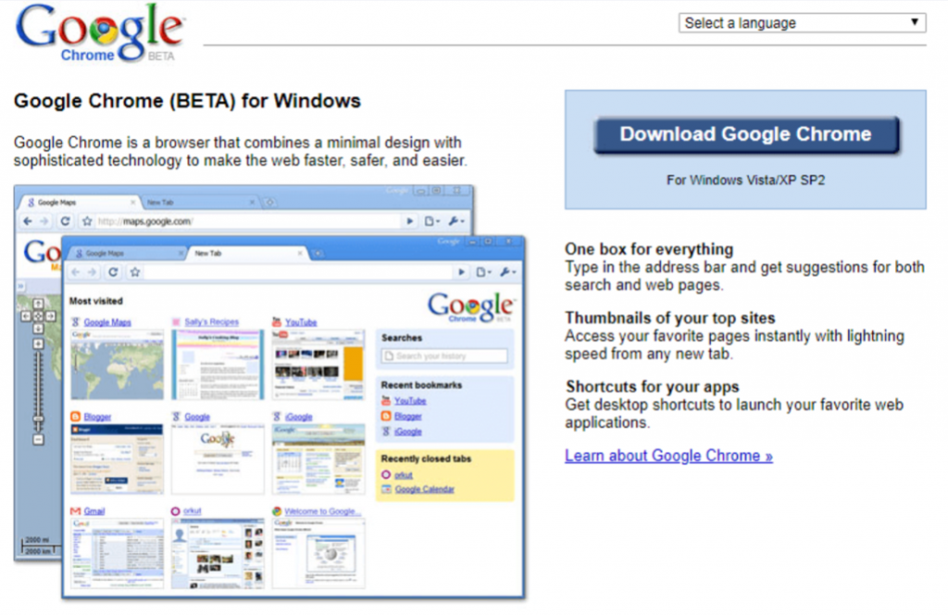Image resolution: width=948 pixels, height=616 pixels.
Task: Open the Select a language dropdown
Action: pos(802,23)
